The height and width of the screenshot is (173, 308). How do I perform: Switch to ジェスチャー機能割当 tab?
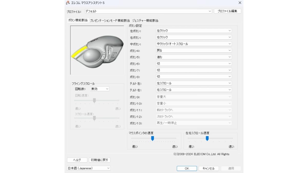tap(145, 21)
